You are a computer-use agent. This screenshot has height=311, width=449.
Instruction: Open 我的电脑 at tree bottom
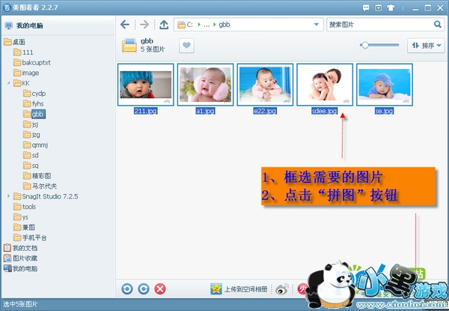[21, 268]
